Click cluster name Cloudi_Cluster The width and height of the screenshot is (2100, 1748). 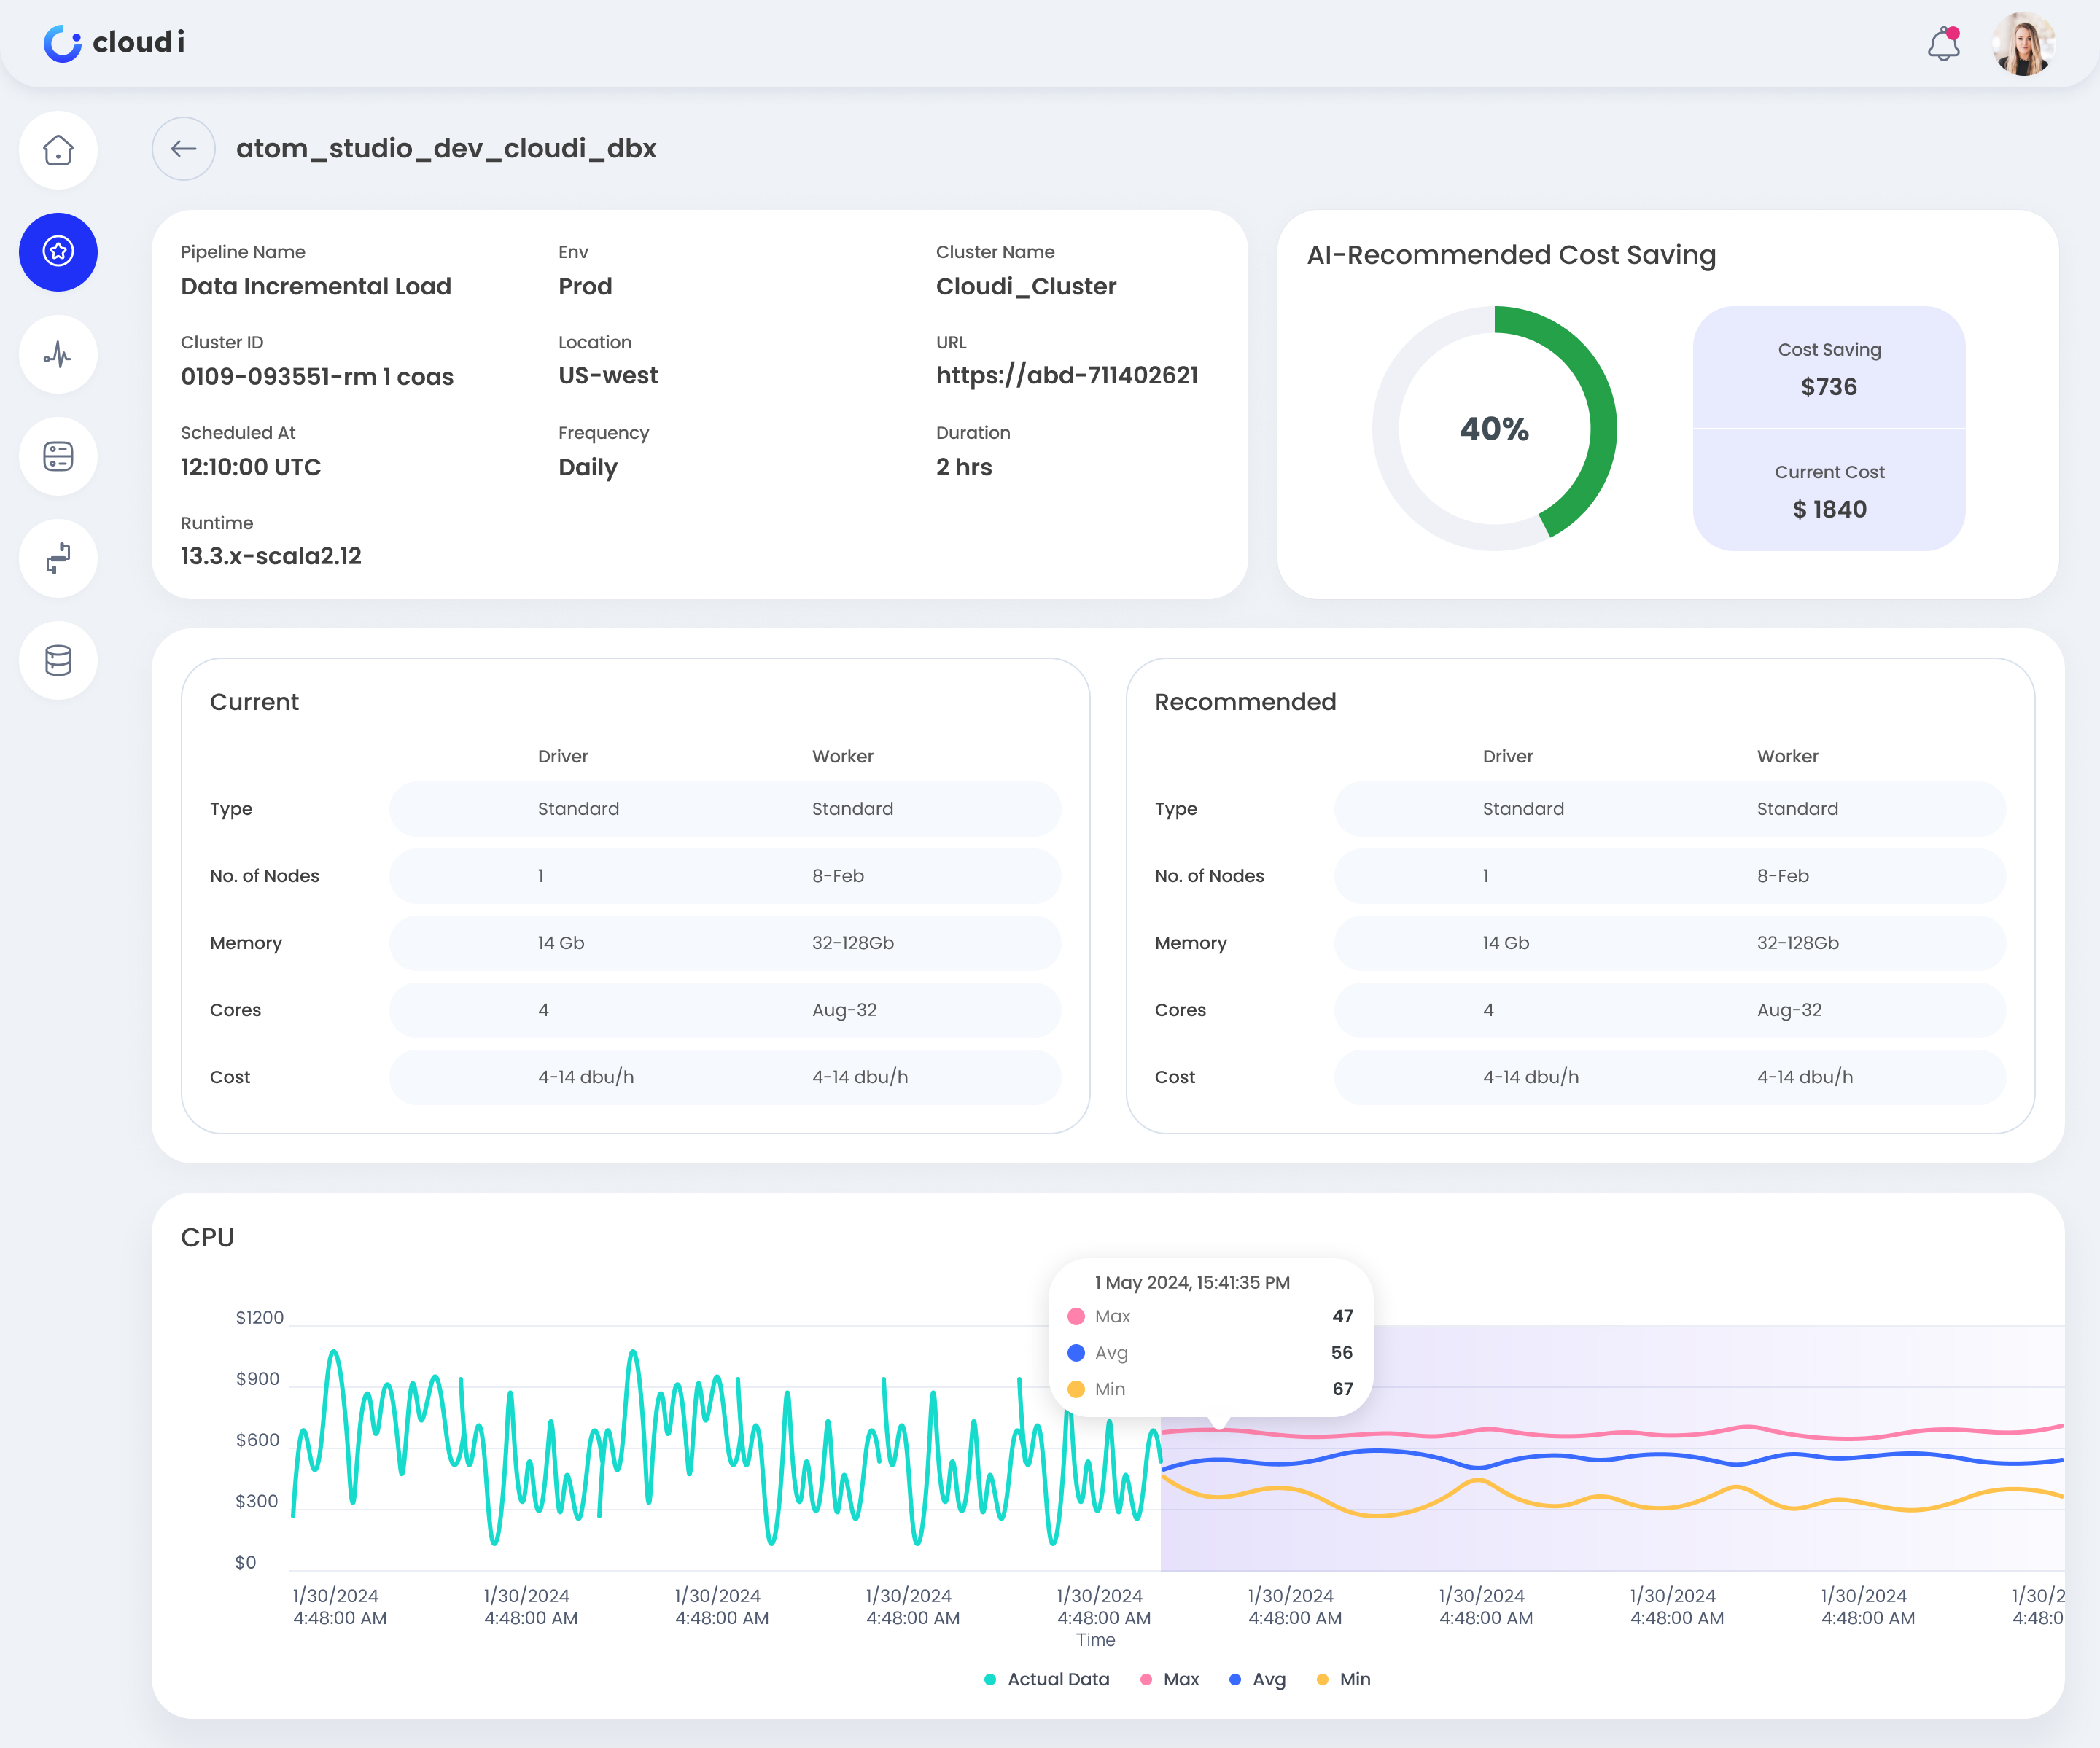1026,286
